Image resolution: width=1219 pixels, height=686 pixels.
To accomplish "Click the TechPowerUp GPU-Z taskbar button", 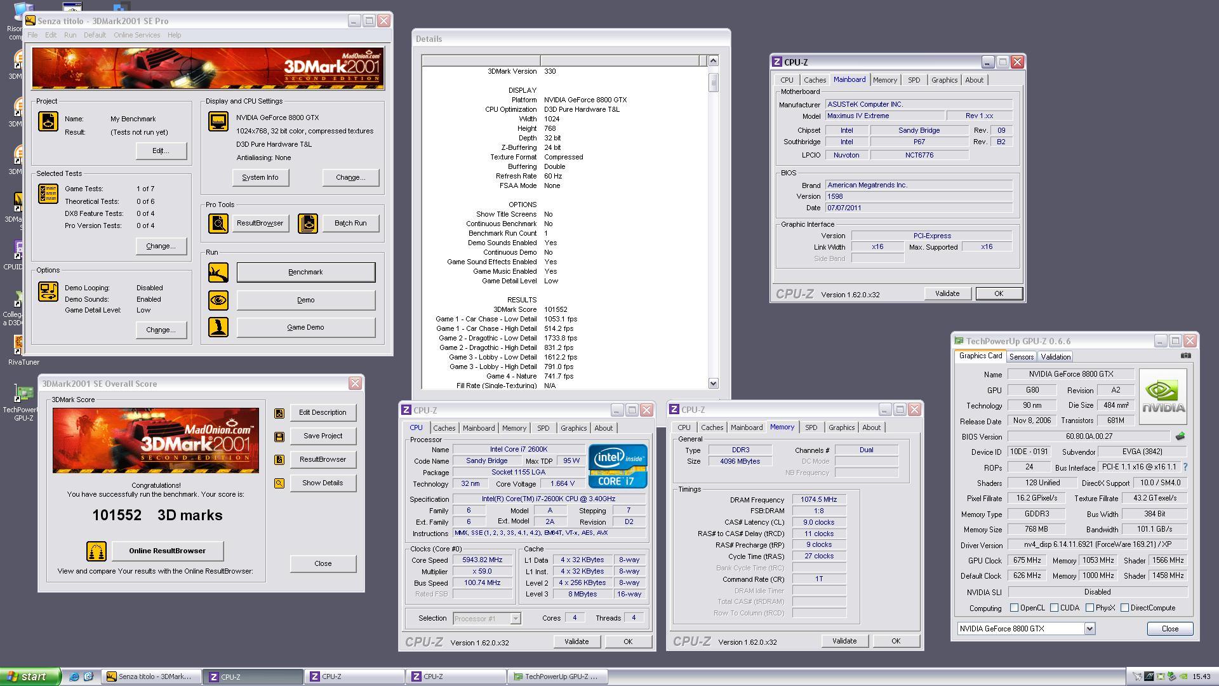I will tap(558, 676).
